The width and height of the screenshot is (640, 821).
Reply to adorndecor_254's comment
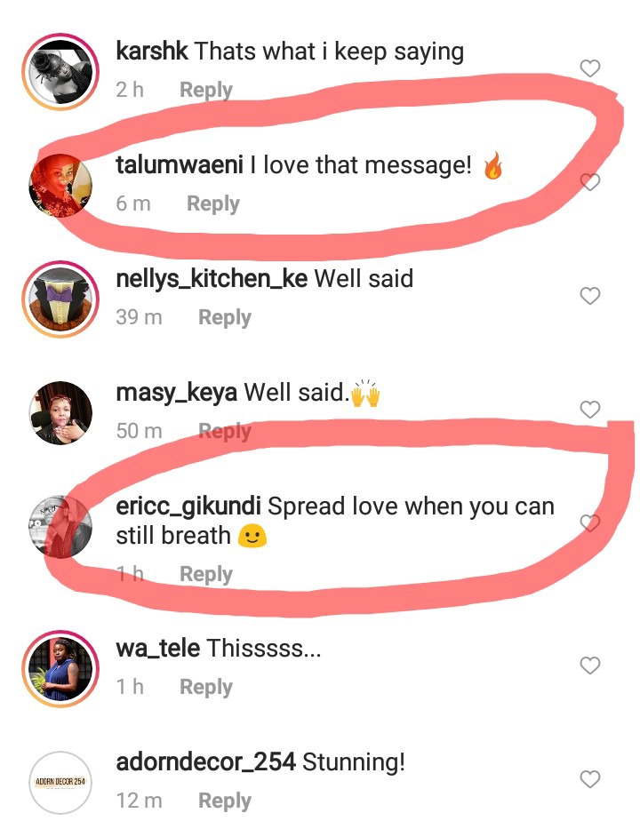click(225, 801)
